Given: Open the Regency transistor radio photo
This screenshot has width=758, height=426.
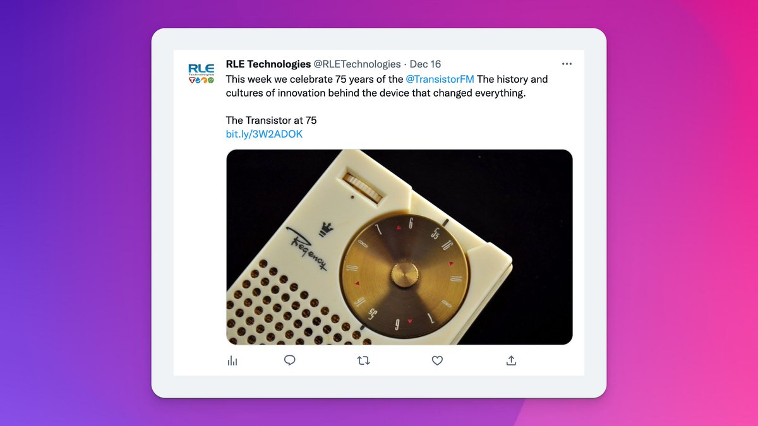Looking at the screenshot, I should [399, 247].
